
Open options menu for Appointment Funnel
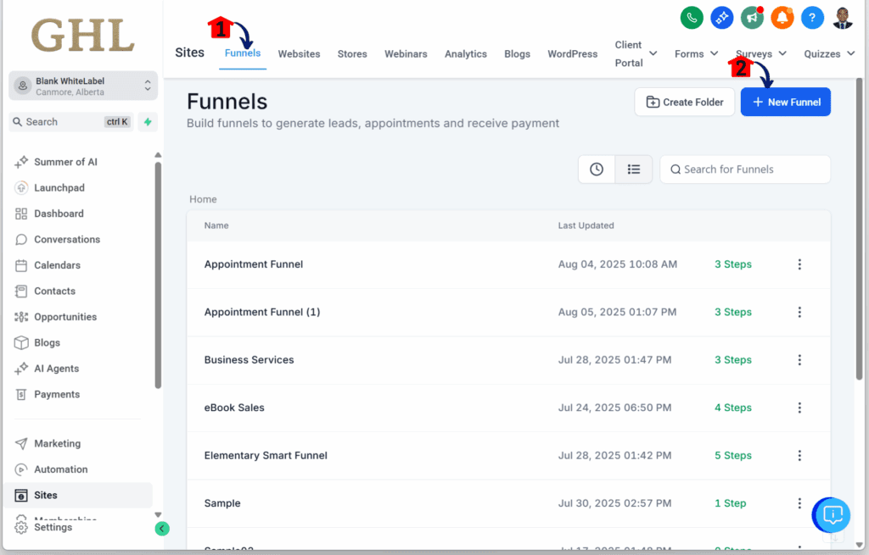[799, 264]
